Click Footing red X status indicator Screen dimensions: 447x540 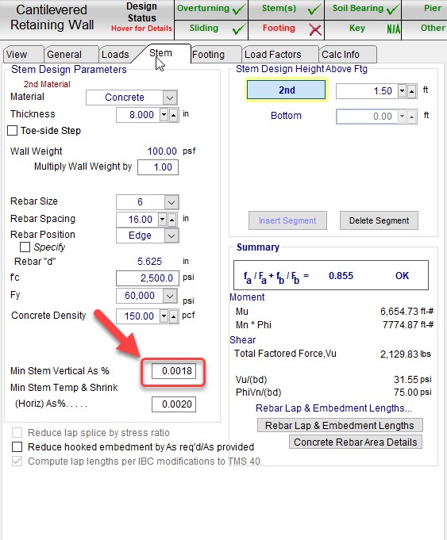tap(315, 29)
